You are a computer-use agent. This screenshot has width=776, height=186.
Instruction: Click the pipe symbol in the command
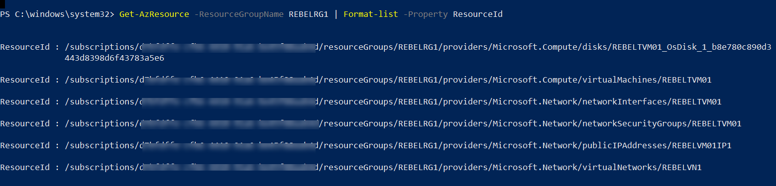coord(336,14)
